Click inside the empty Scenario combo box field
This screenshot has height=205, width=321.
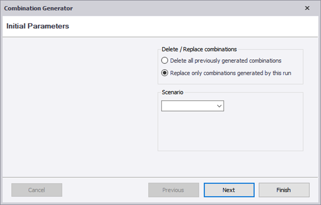coord(188,106)
